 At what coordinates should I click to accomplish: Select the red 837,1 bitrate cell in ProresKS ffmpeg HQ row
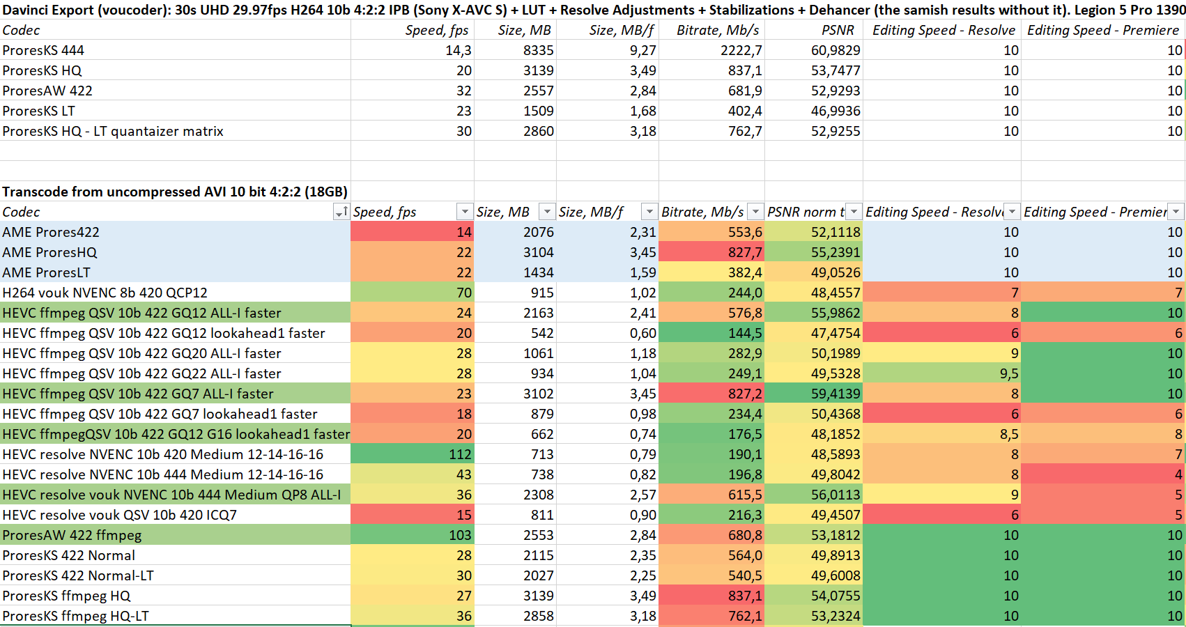click(x=711, y=596)
